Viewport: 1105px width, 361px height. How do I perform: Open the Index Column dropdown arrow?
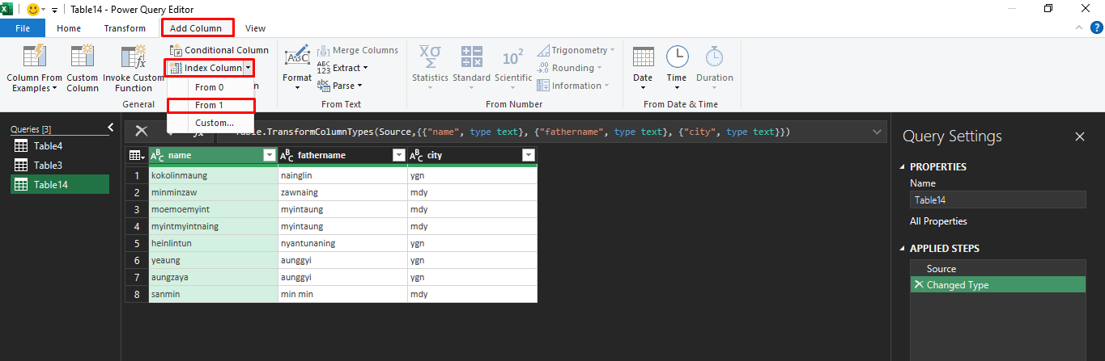coord(249,69)
